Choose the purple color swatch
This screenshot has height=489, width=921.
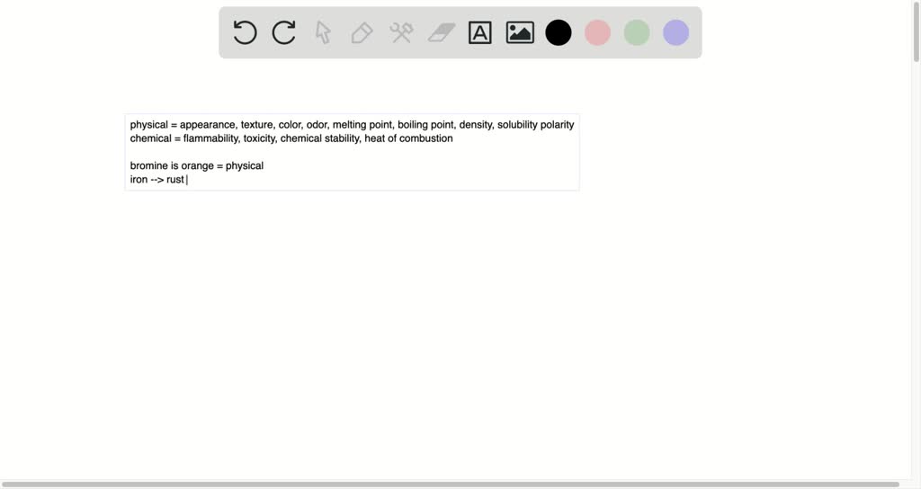click(676, 32)
